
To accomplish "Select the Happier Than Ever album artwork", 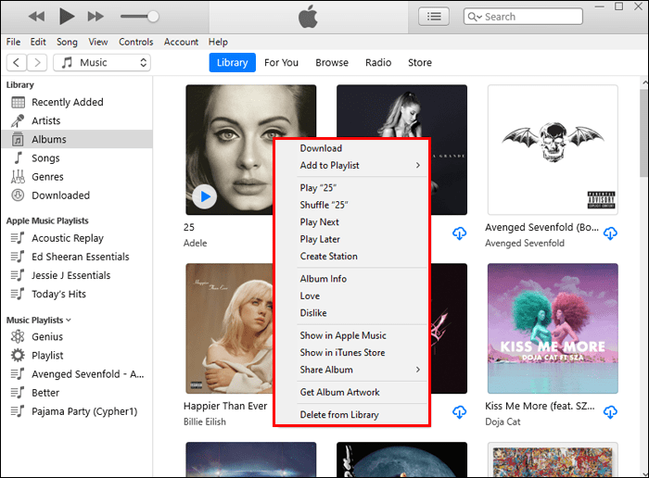I will [229, 328].
